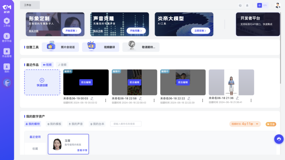This screenshot has width=285, height=160.
Task: Select the 工作台 tab at top
Action: [30, 5]
